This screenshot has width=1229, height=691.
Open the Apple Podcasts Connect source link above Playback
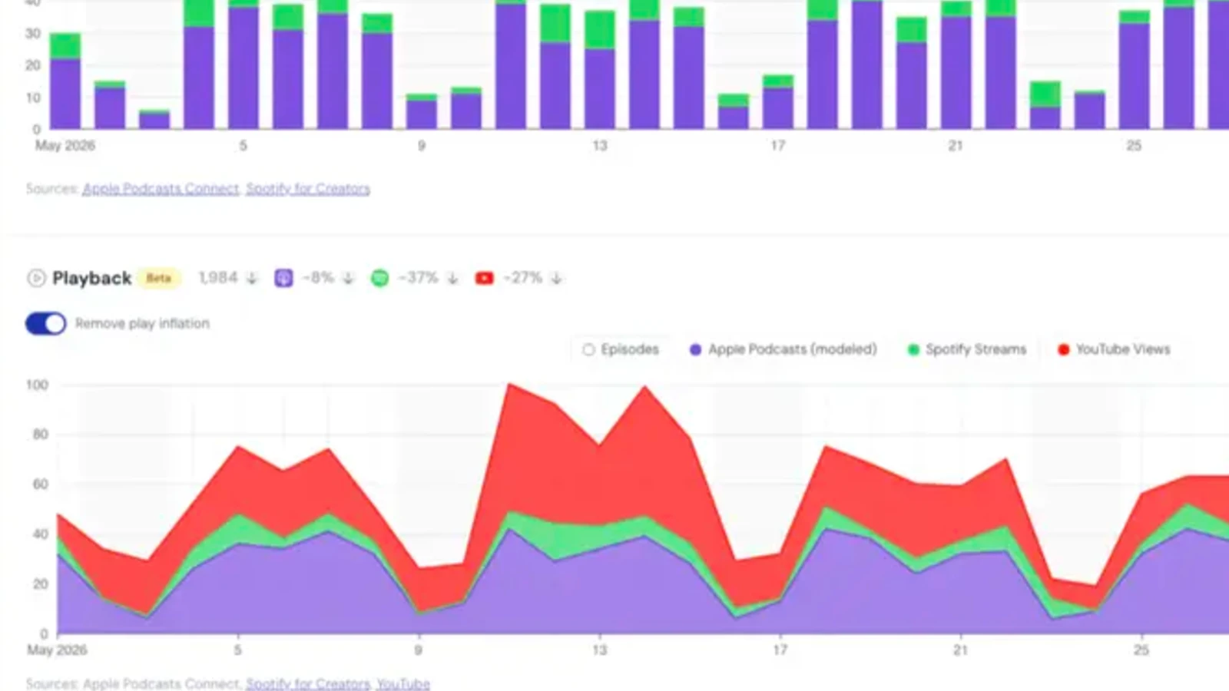pos(161,189)
